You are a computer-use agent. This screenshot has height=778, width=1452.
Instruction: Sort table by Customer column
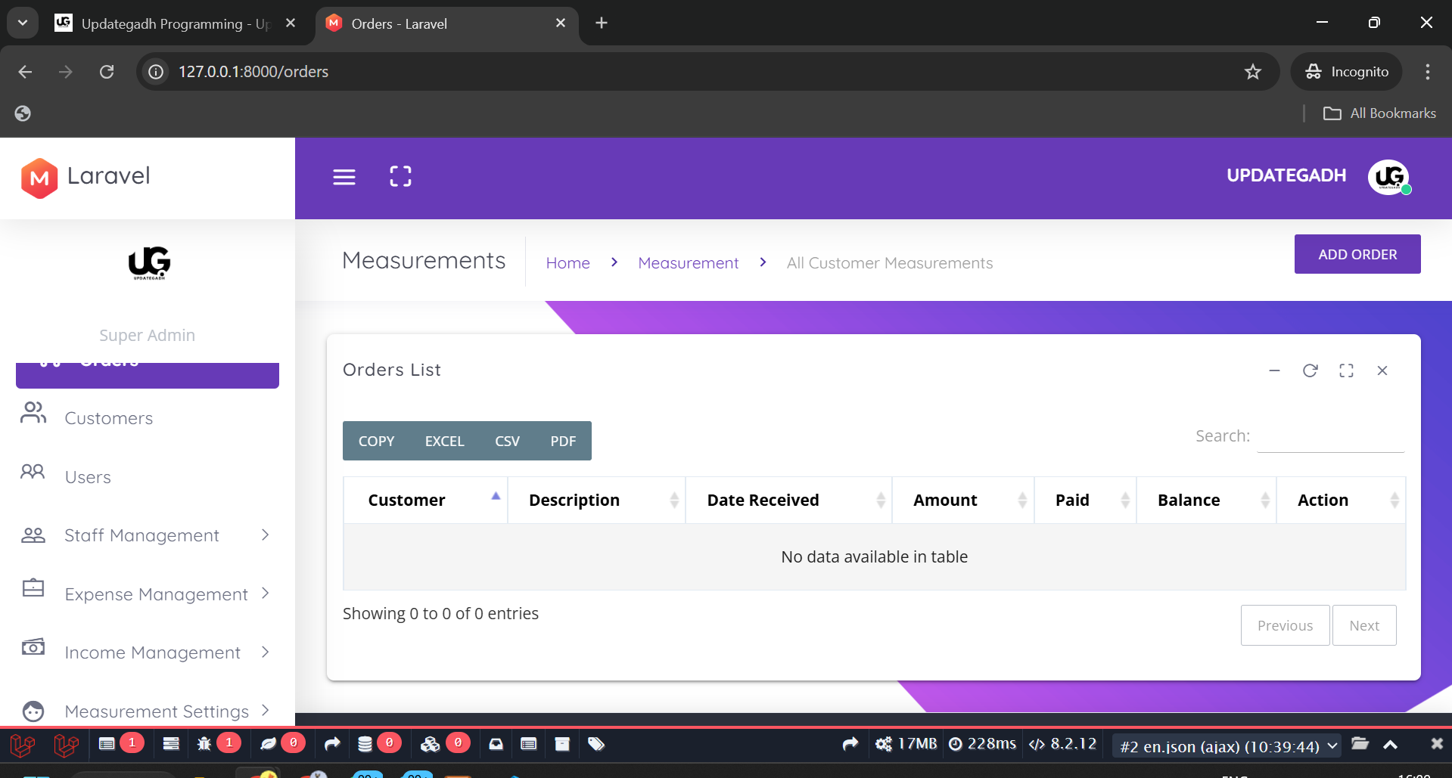(x=425, y=500)
